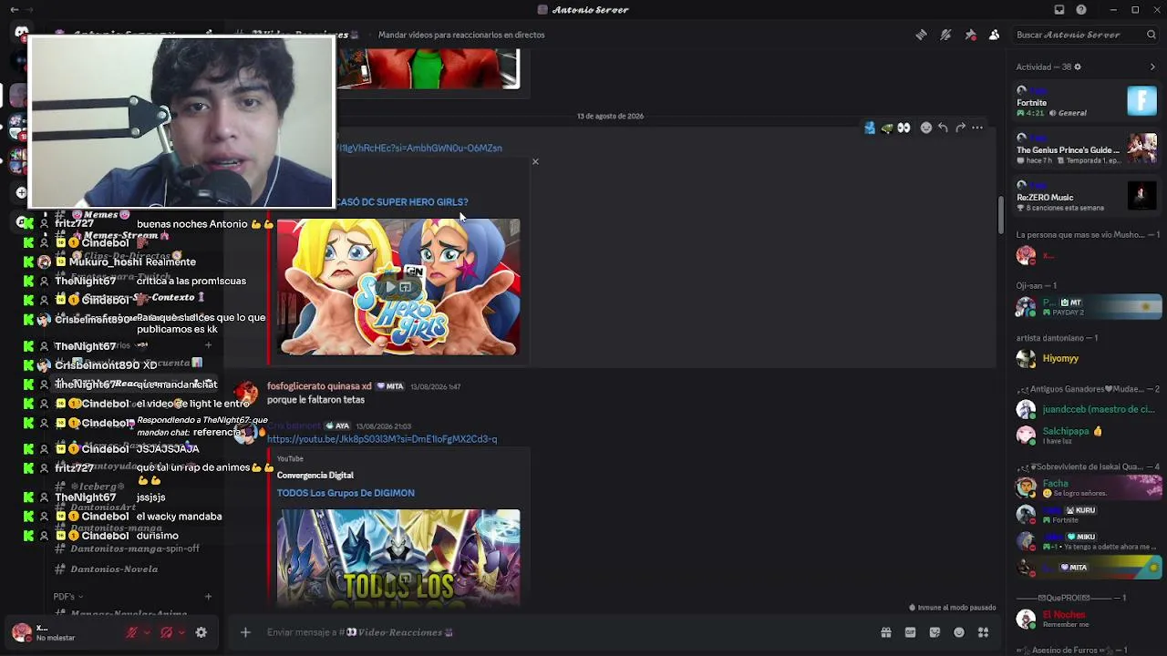The width and height of the screenshot is (1167, 656).
Task: Open notification settings (crossed bell) in header
Action: coord(945,35)
